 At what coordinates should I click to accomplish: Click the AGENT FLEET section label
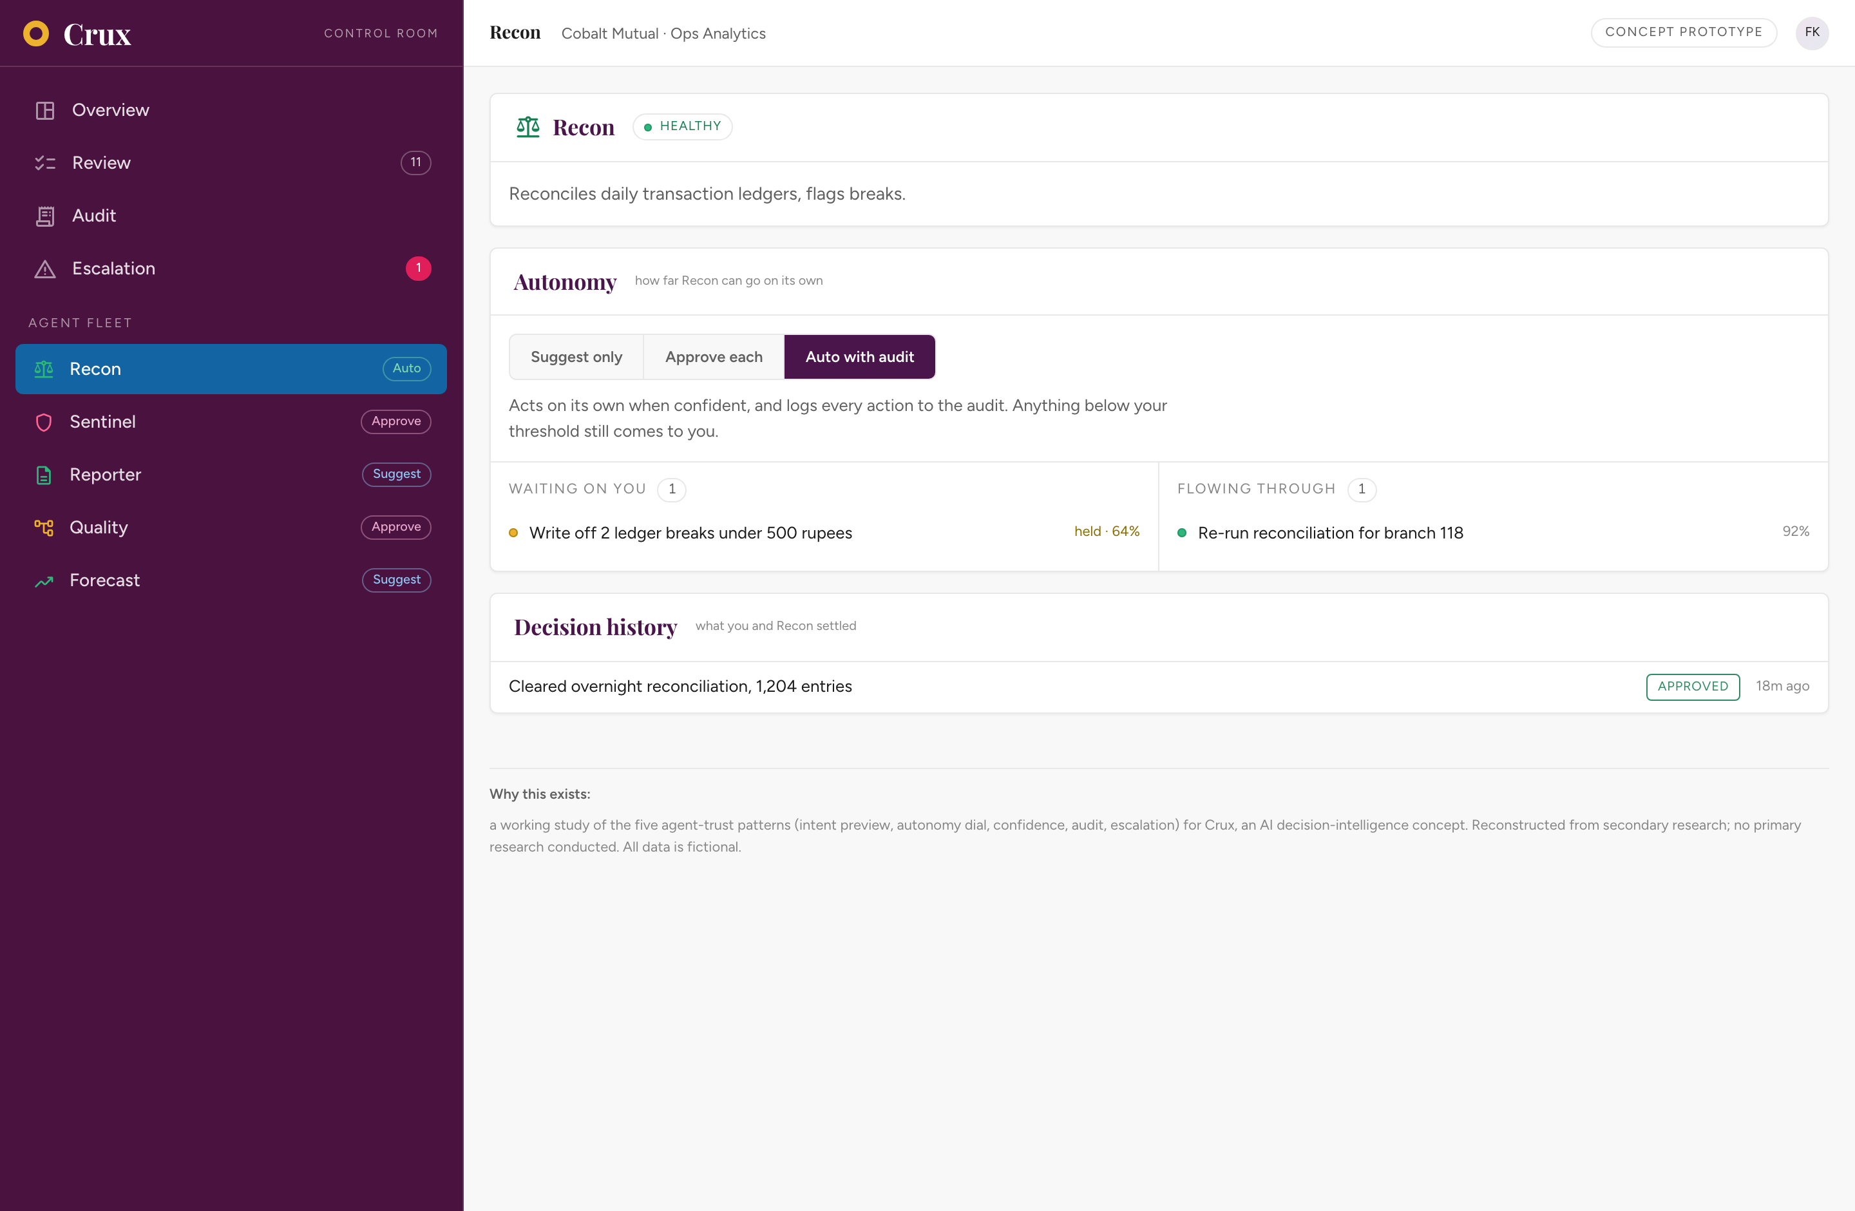click(81, 323)
